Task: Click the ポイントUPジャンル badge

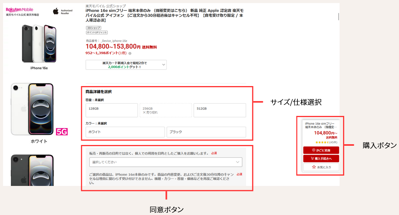Action: click(97, 33)
